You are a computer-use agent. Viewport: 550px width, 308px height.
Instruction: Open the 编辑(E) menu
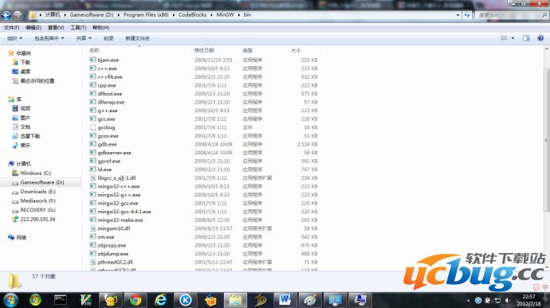pyautogui.click(x=33, y=27)
